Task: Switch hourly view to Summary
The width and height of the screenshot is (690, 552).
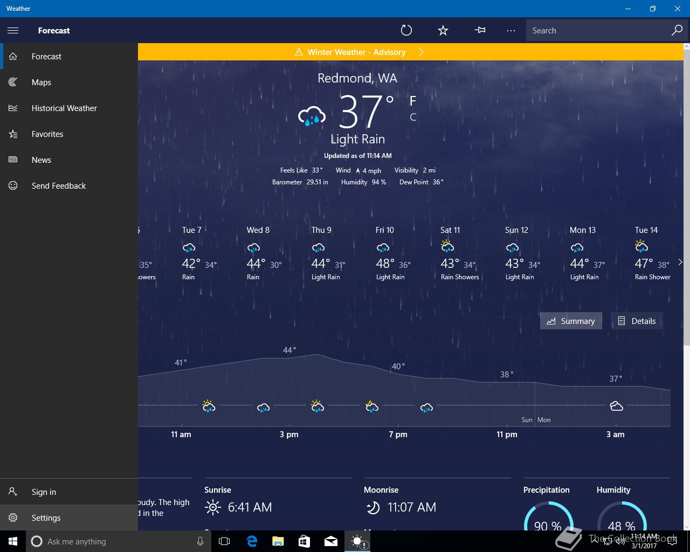Action: pyautogui.click(x=571, y=321)
